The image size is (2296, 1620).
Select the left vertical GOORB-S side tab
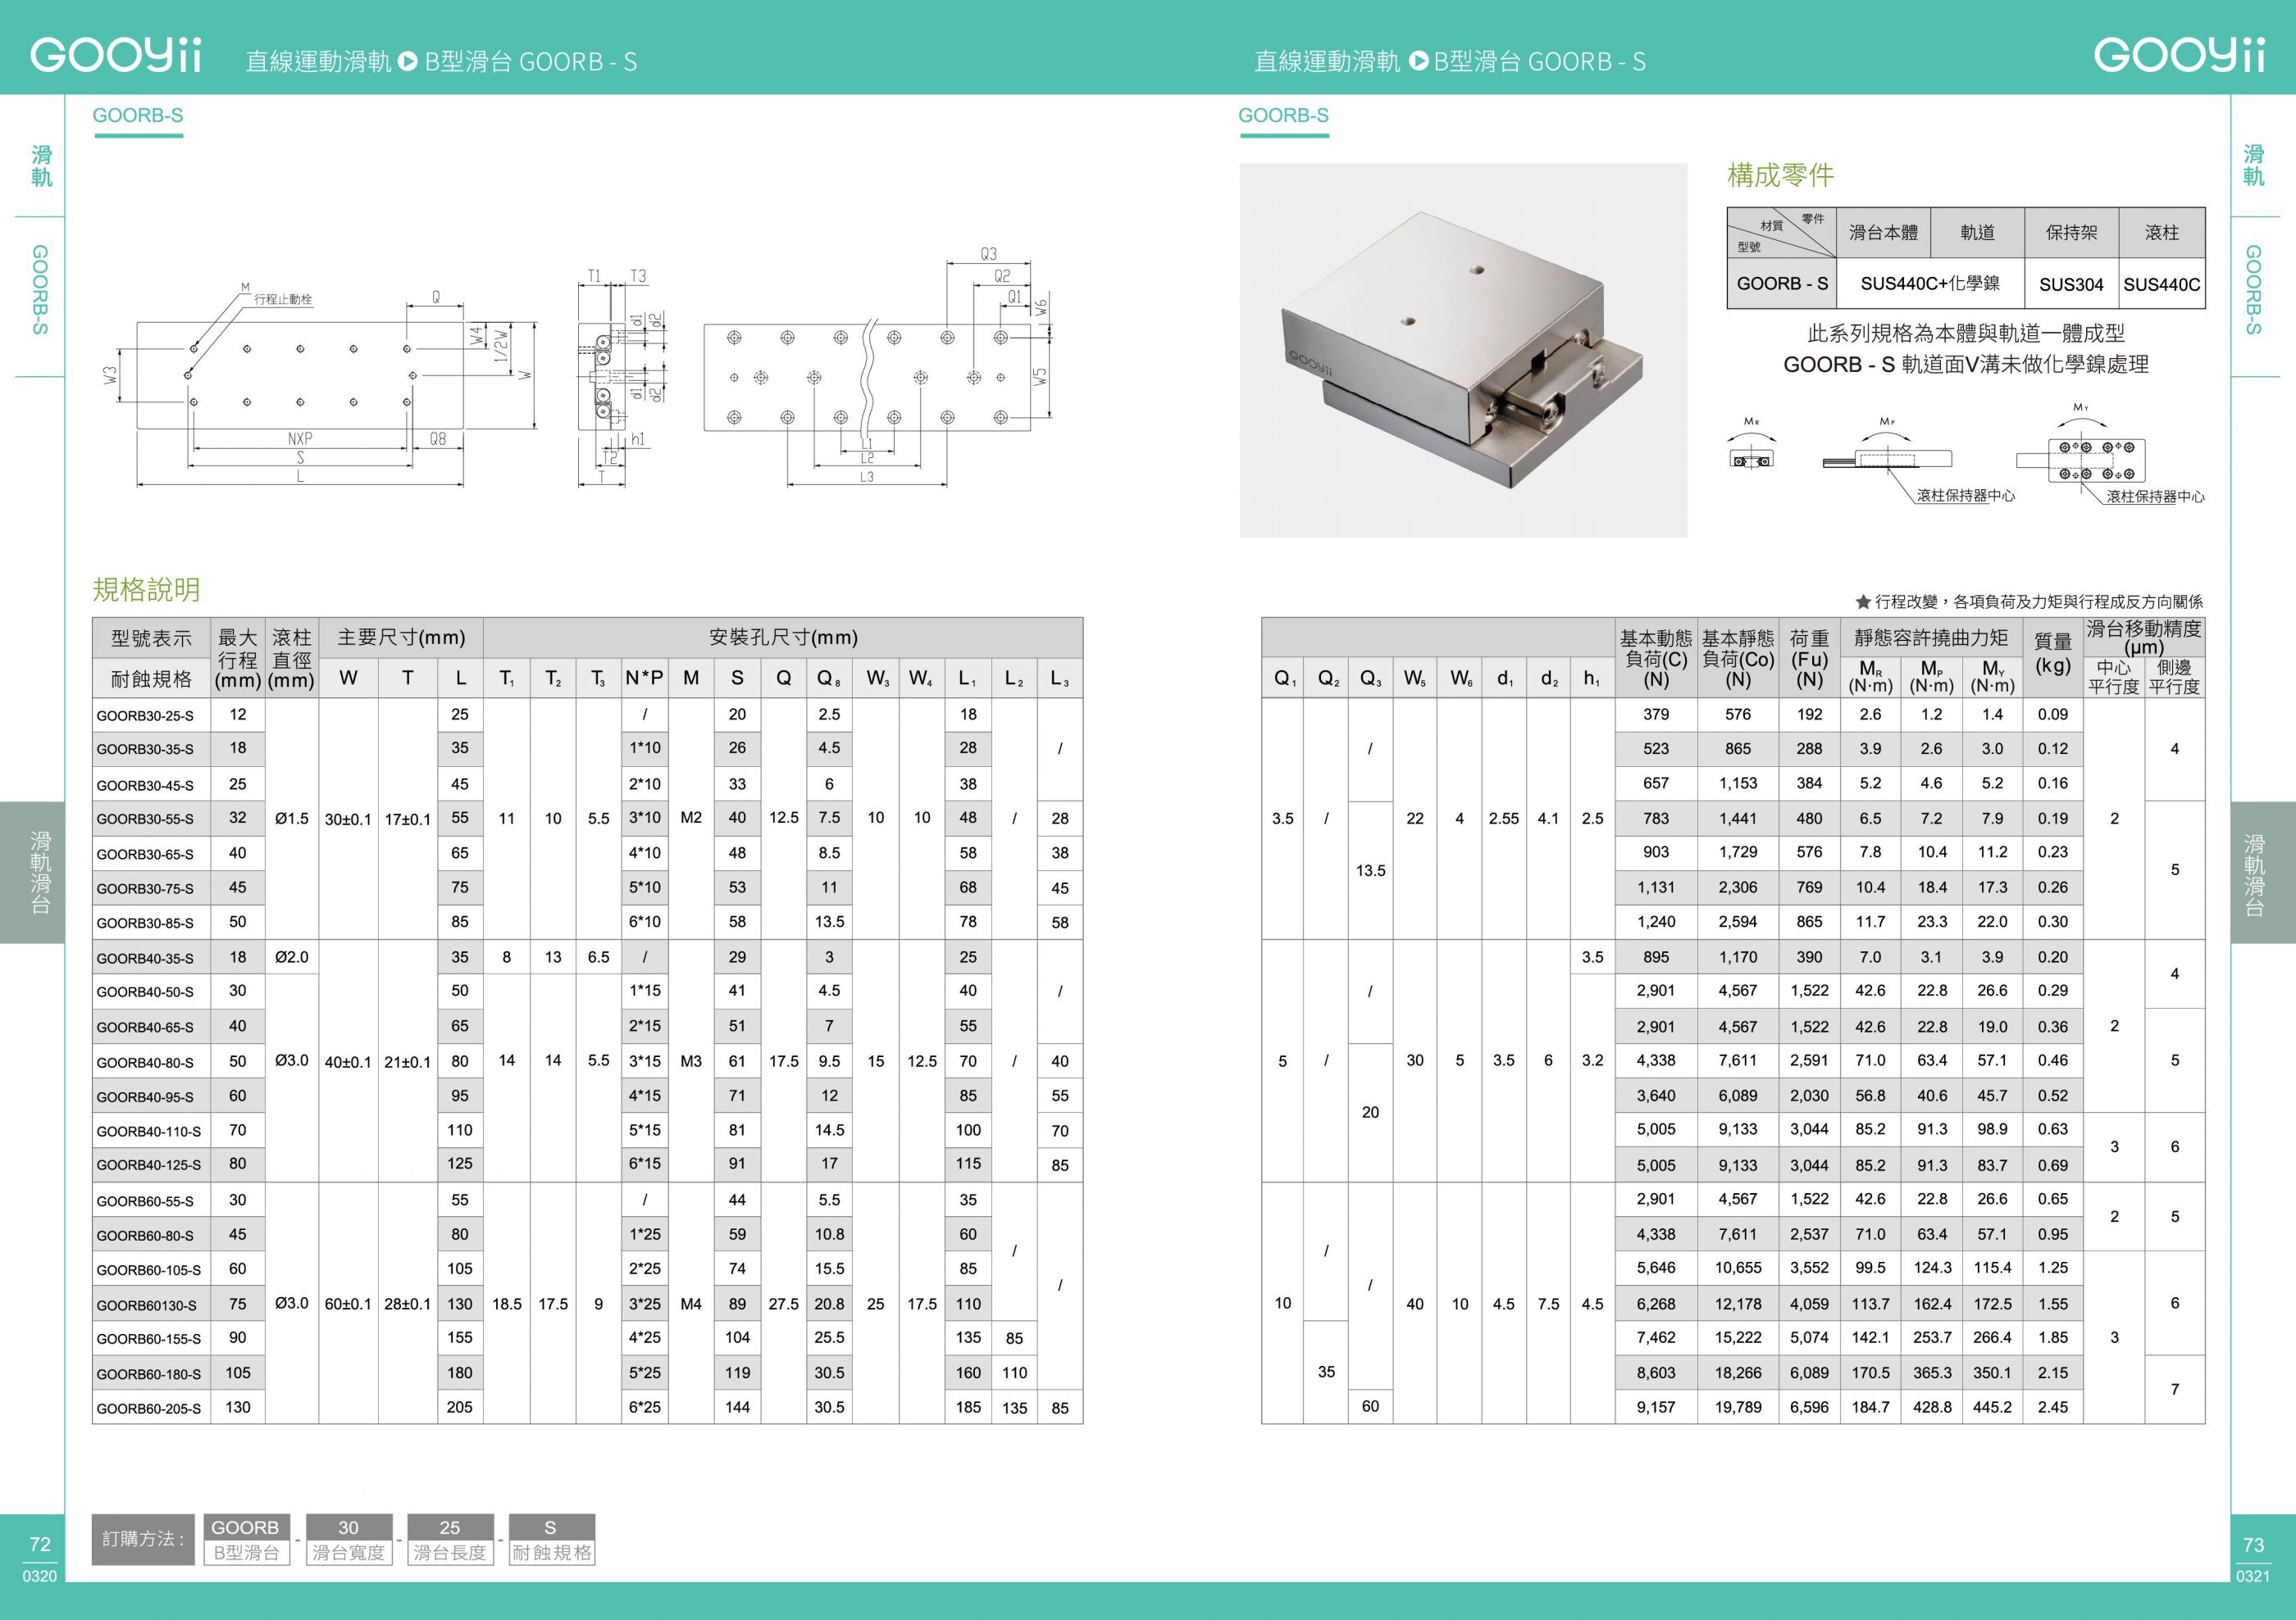point(40,290)
